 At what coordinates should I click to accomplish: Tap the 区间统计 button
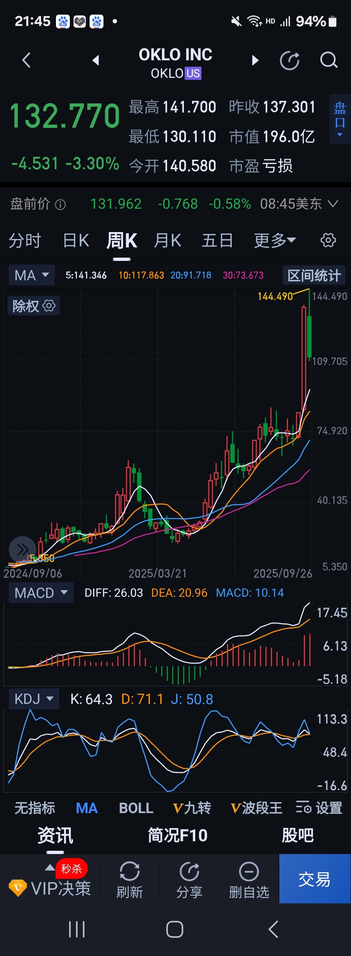point(314,276)
